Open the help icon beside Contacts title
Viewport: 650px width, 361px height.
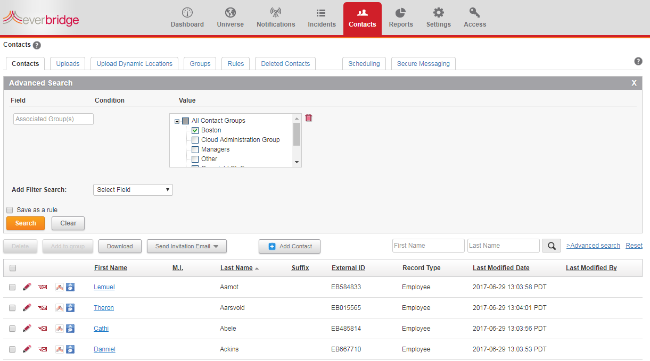click(x=37, y=45)
